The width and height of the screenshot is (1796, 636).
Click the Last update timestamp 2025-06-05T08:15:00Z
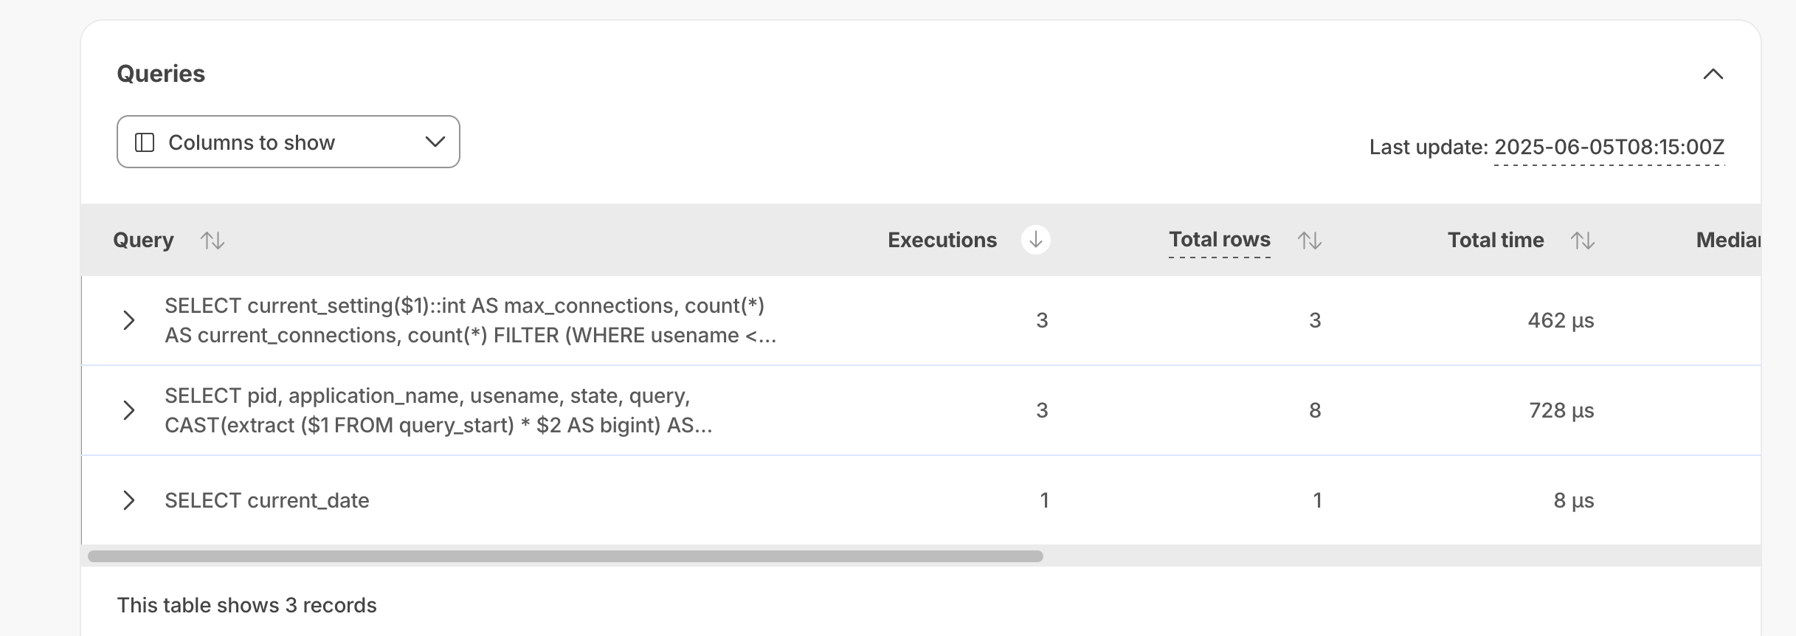pyautogui.click(x=1609, y=147)
